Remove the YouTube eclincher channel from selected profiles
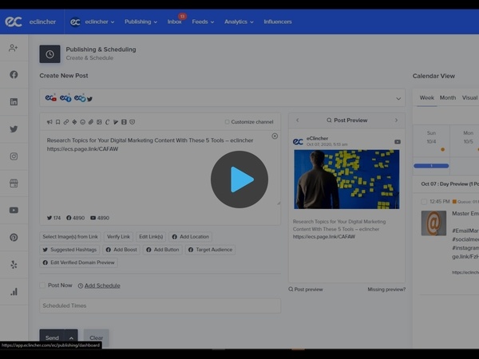Screen dimensions: 479x359 tap(54, 94)
